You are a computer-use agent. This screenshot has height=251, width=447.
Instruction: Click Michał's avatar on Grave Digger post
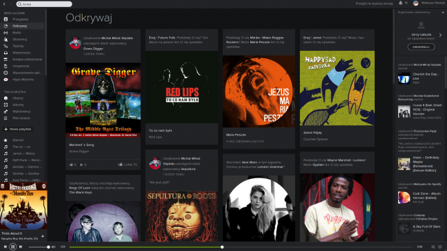click(x=75, y=43)
